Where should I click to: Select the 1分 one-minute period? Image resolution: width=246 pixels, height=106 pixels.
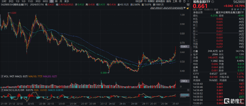18,1
